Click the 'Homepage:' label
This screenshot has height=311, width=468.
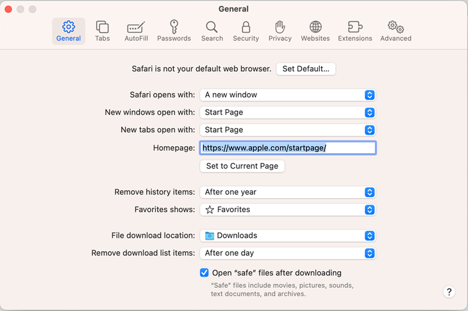[x=174, y=148]
